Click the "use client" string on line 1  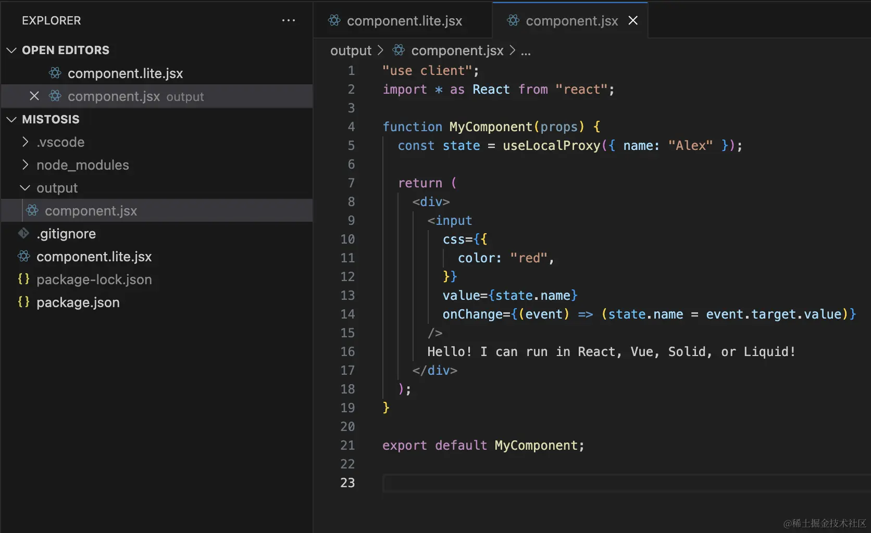[427, 70]
